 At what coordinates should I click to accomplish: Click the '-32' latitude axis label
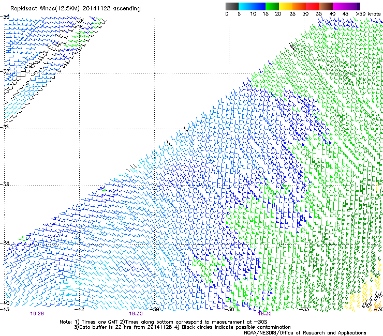pyautogui.click(x=5, y=72)
